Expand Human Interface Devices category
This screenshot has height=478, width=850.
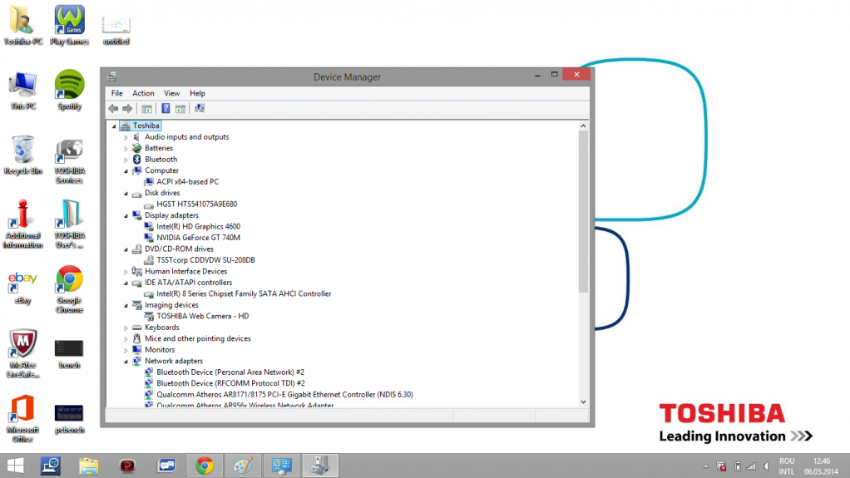tap(126, 272)
